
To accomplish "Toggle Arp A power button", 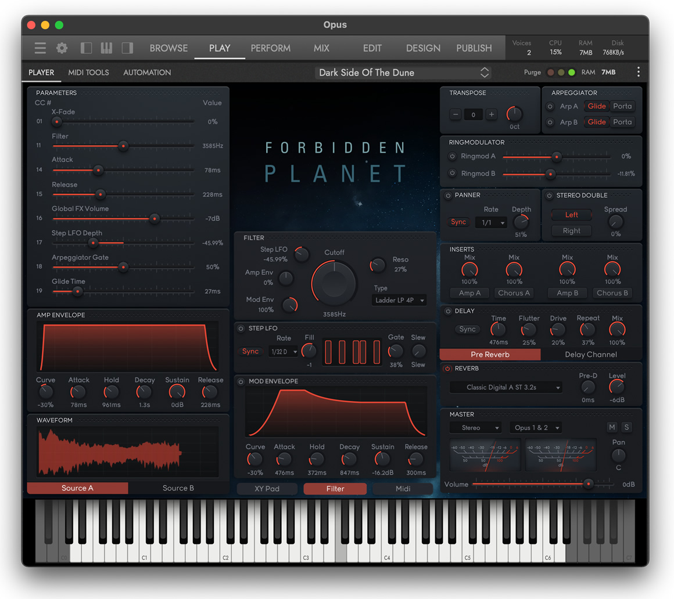I will click(x=550, y=106).
